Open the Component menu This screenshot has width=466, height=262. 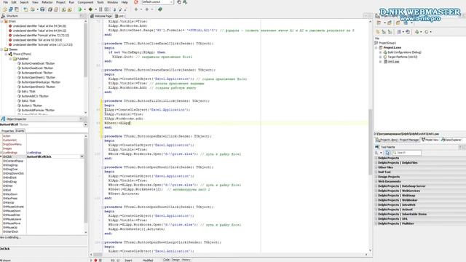[85, 2]
